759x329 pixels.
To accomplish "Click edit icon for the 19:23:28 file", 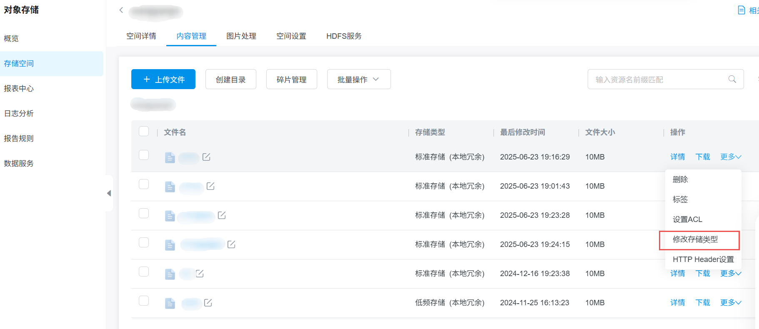I will 222,215.
